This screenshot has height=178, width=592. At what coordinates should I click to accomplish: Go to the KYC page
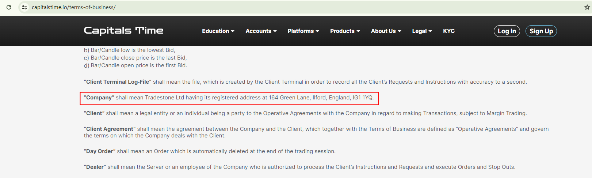pos(449,31)
